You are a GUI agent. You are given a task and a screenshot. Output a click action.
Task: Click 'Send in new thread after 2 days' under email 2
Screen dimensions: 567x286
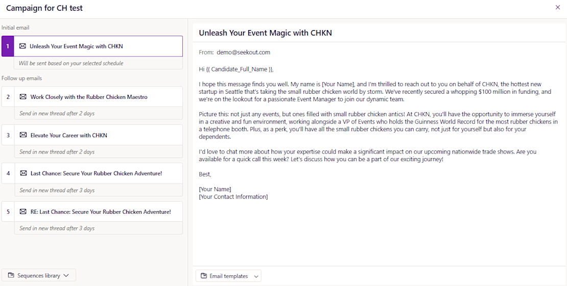pyautogui.click(x=57, y=113)
